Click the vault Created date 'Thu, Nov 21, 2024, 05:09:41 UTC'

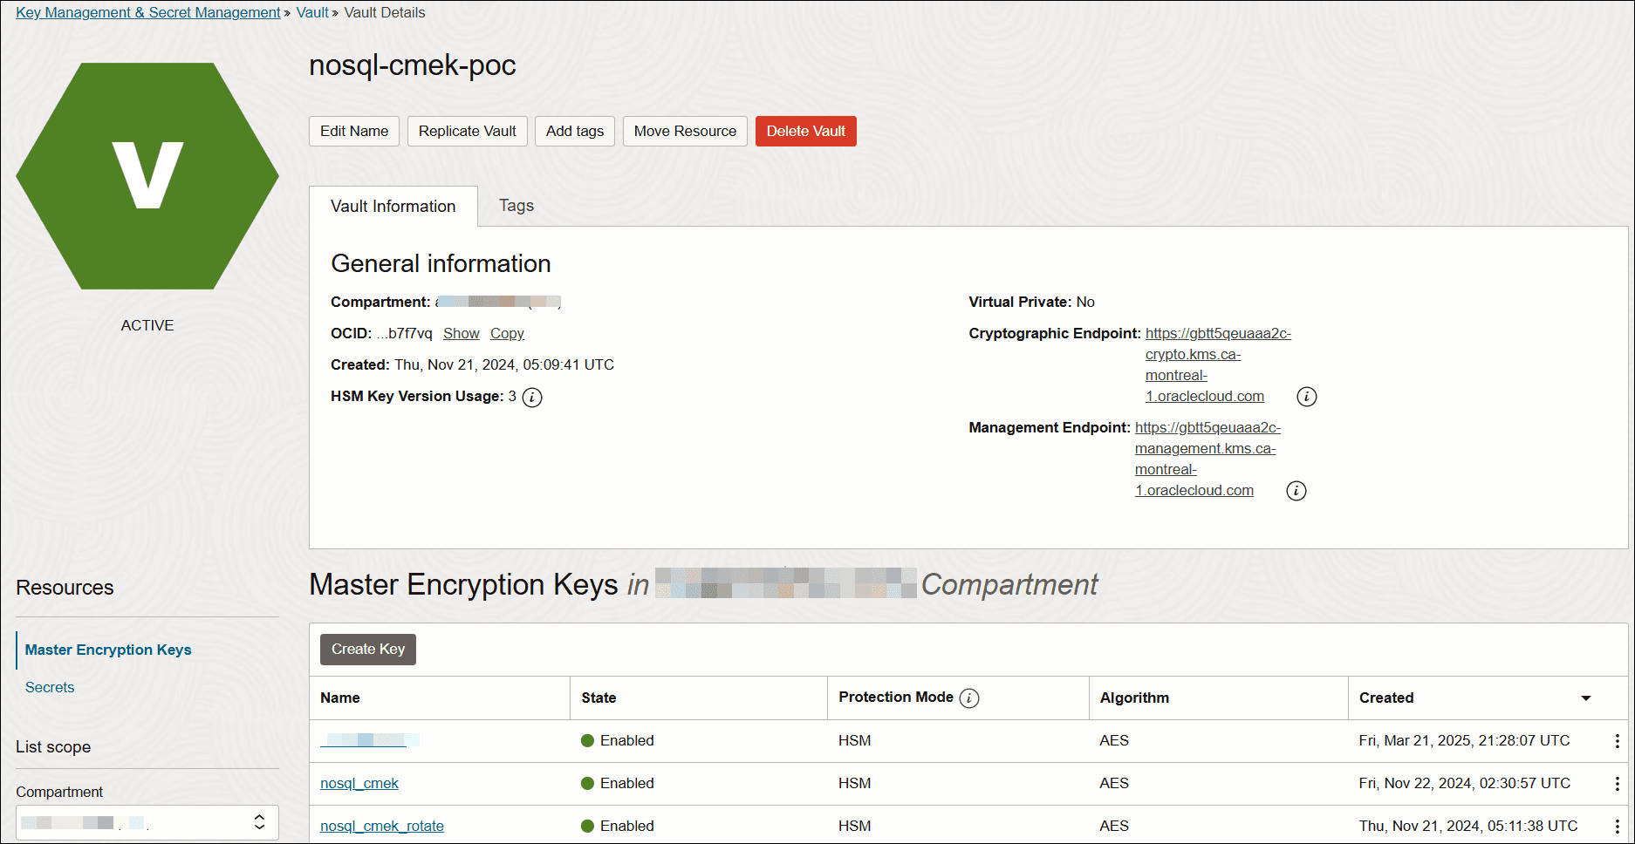pyautogui.click(x=504, y=364)
